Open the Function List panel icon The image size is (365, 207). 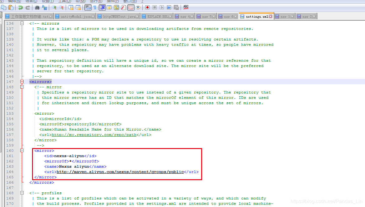(x=124, y=7)
